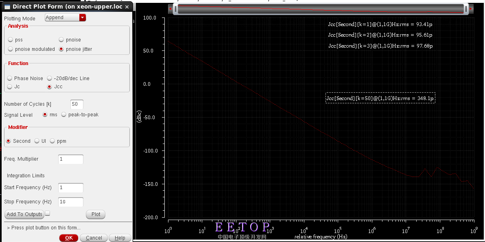Click the relative frequency (Hz) axis label
The height and width of the screenshot is (242, 485).
point(321,237)
